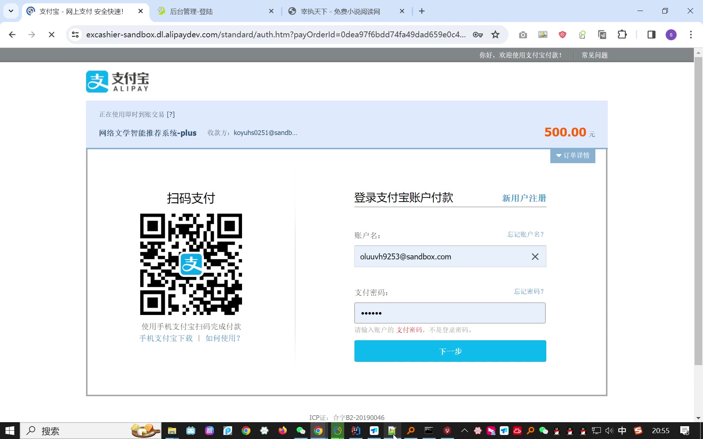
Task: Open a new browser tab
Action: pyautogui.click(x=422, y=11)
